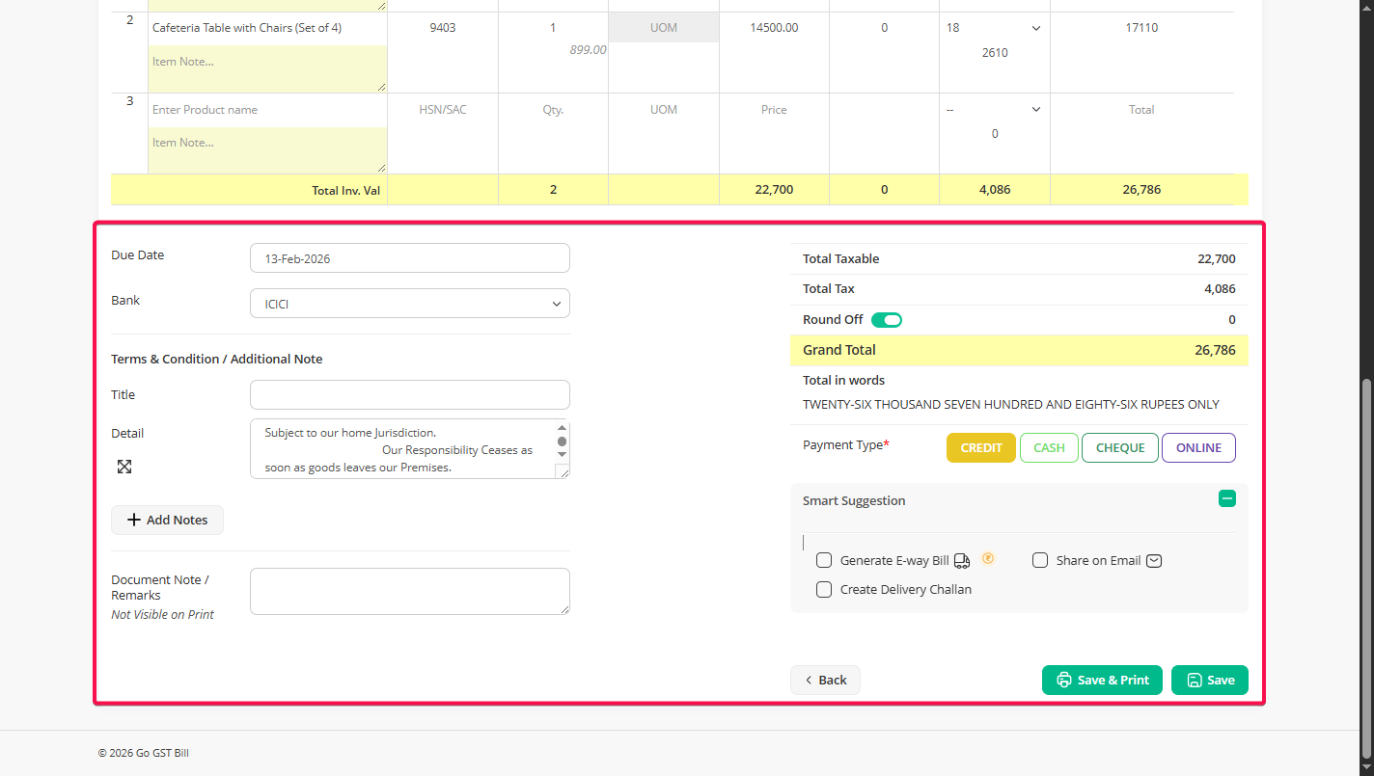1374x776 pixels.
Task: Click the expand icon under Detail label
Action: point(124,467)
